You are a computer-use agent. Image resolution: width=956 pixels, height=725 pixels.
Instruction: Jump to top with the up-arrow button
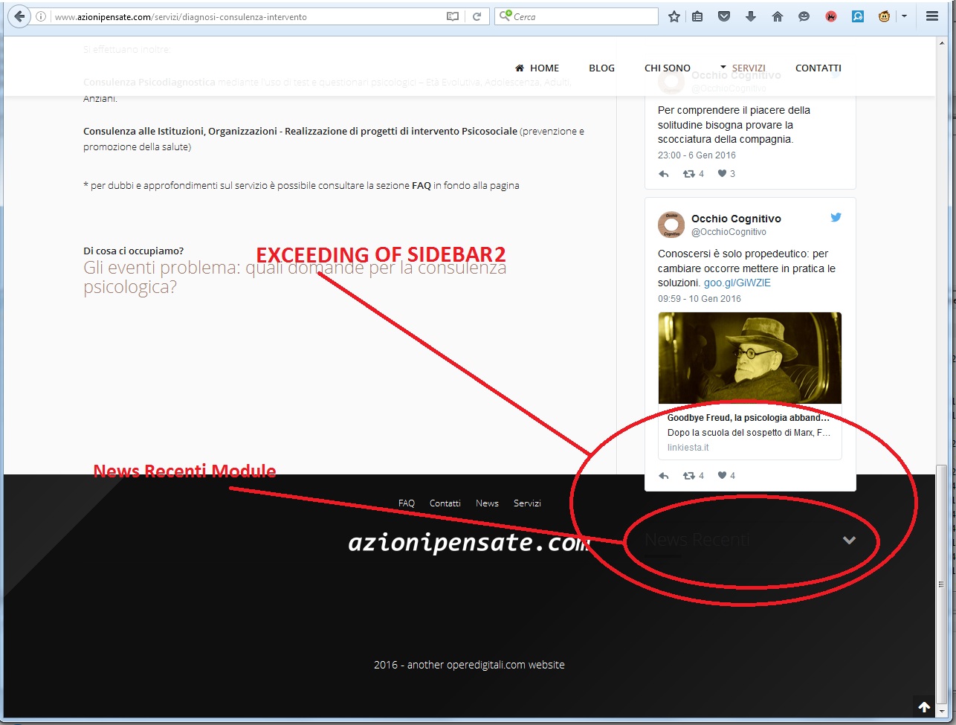924,706
